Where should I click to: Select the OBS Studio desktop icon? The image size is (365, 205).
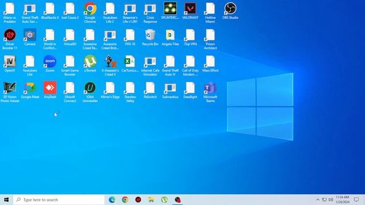click(x=230, y=11)
